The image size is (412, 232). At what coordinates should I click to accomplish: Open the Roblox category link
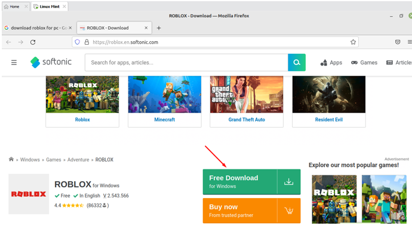(82, 120)
